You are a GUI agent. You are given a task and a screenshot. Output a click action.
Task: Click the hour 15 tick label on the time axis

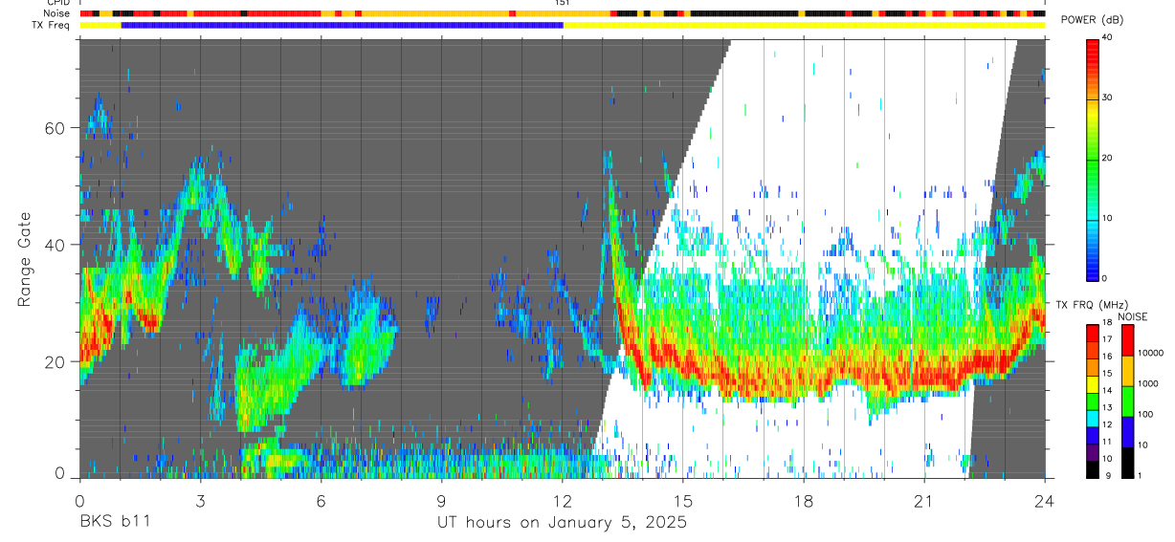[683, 501]
